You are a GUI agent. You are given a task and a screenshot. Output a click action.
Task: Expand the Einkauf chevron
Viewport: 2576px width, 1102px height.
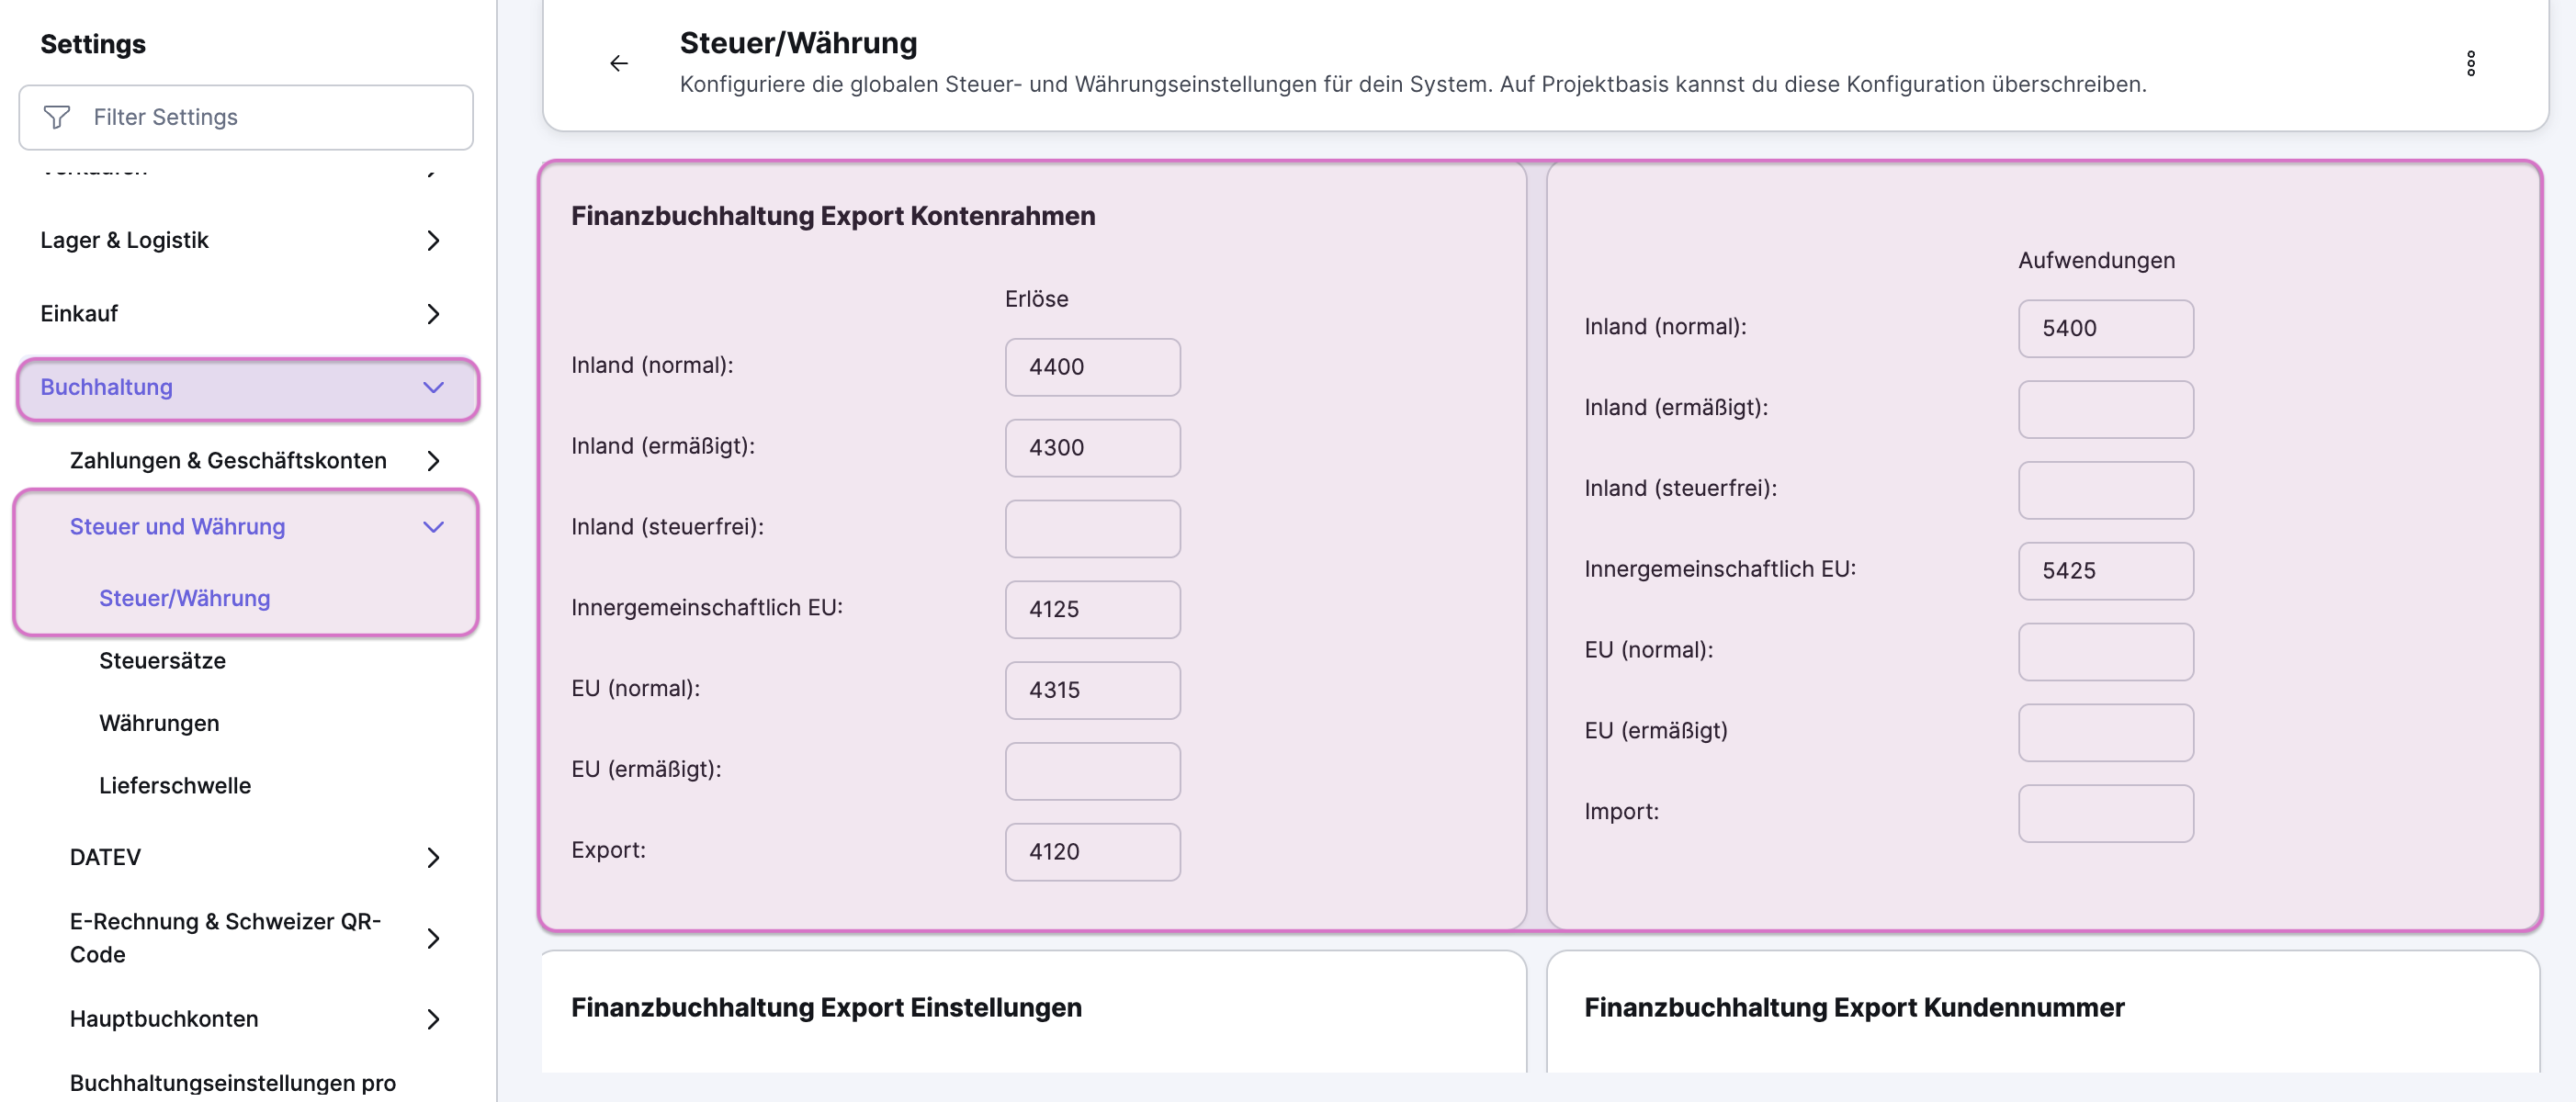pos(433,314)
